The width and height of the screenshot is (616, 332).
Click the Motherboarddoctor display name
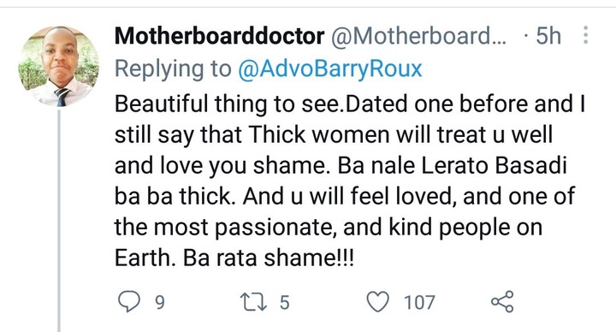tap(219, 36)
